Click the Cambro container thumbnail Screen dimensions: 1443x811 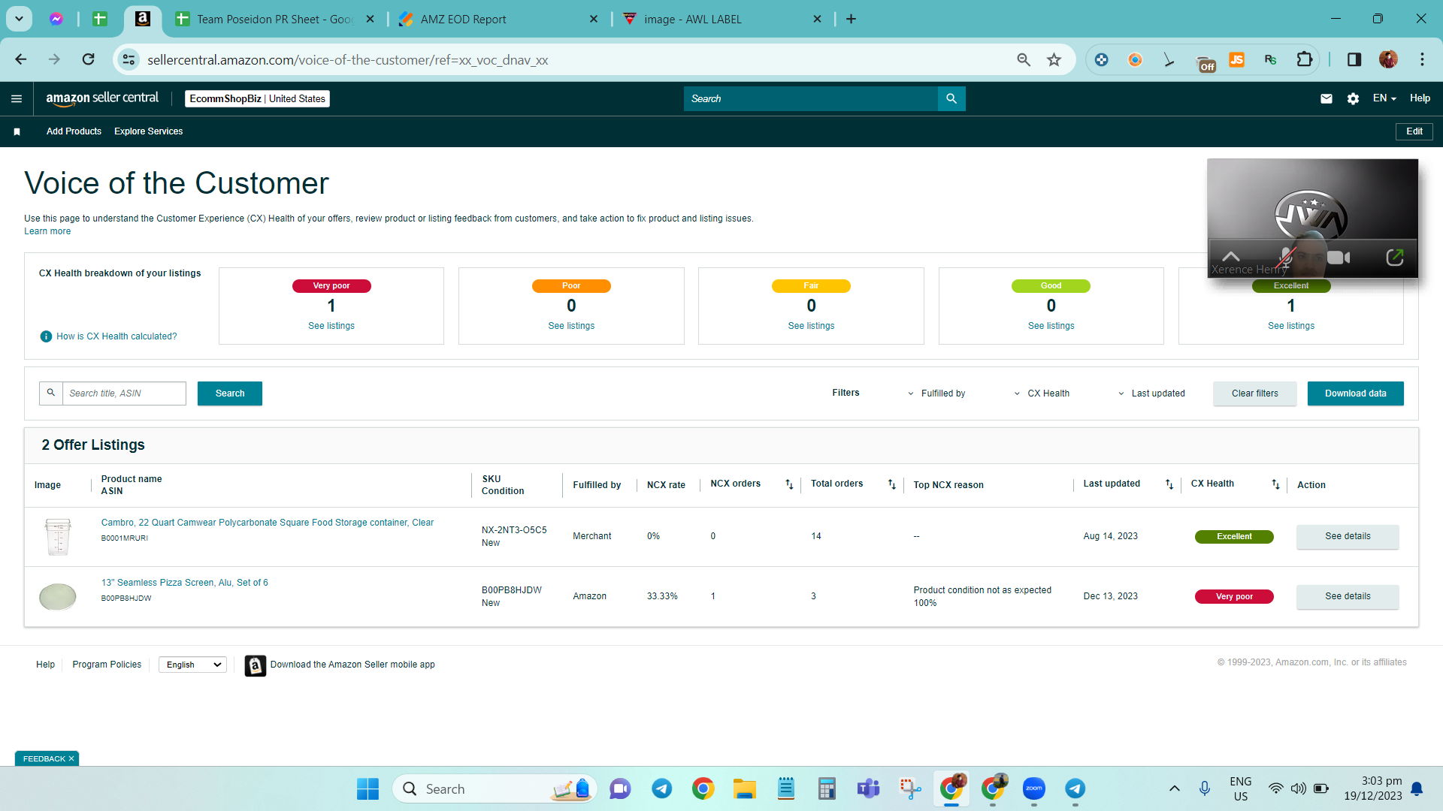[58, 536]
